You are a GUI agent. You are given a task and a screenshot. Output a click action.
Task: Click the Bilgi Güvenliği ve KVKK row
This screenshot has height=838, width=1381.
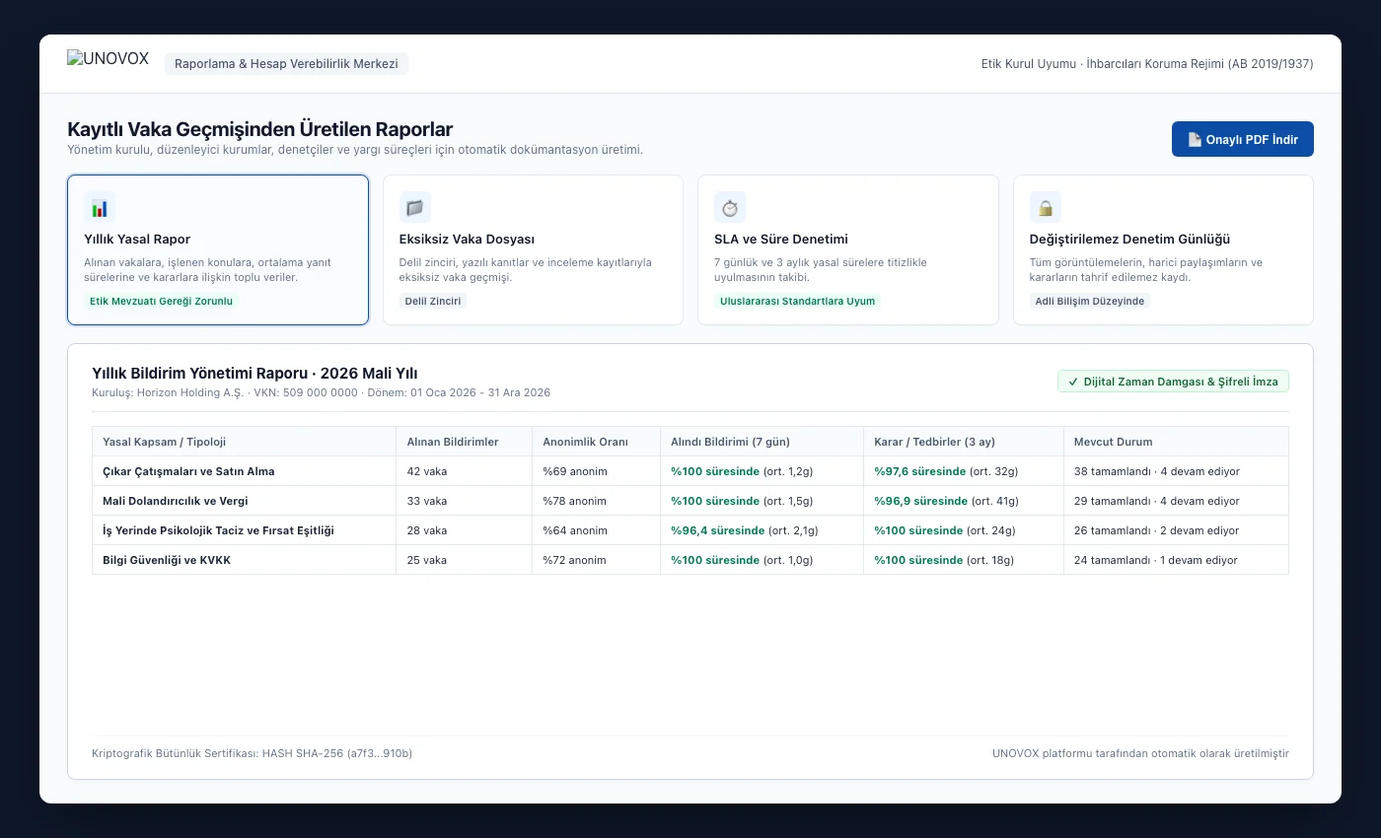pos(690,560)
